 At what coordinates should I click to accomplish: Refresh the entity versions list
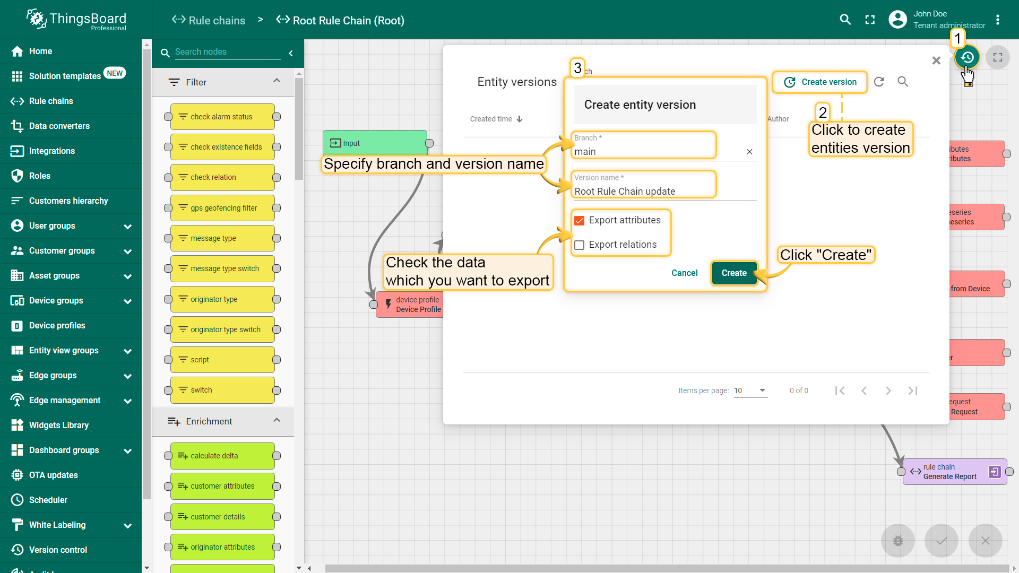879,82
